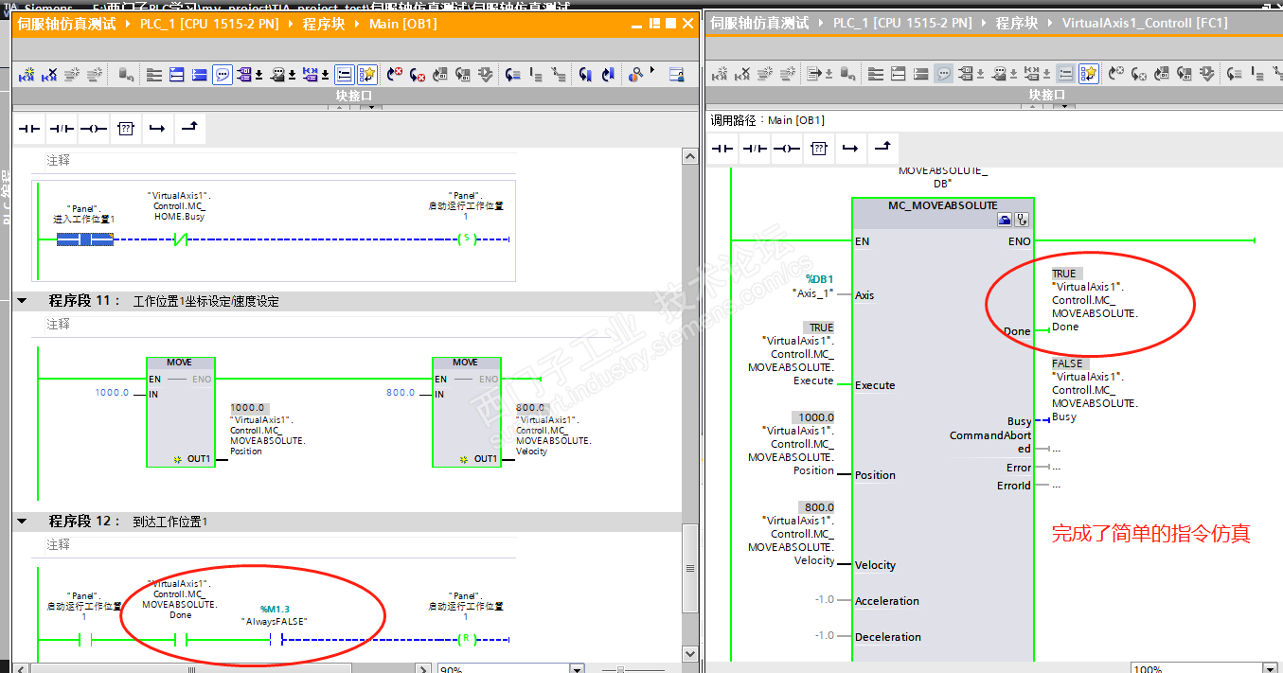Expand block interface down arrow in FC1 window
Screen dimensions: 1283x673
click(x=1066, y=107)
